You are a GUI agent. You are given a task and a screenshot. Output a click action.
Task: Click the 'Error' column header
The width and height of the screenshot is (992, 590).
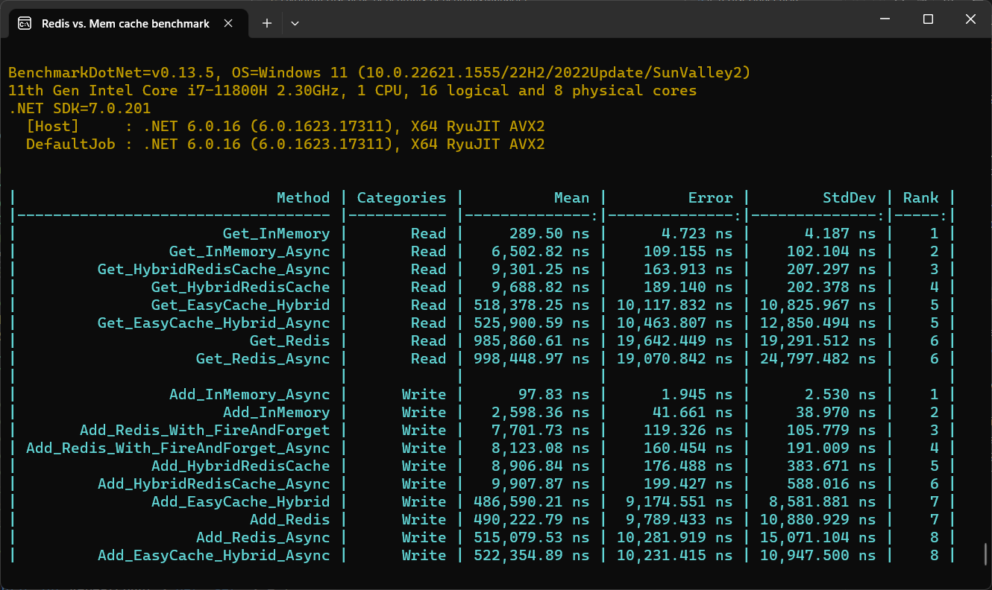(x=710, y=197)
